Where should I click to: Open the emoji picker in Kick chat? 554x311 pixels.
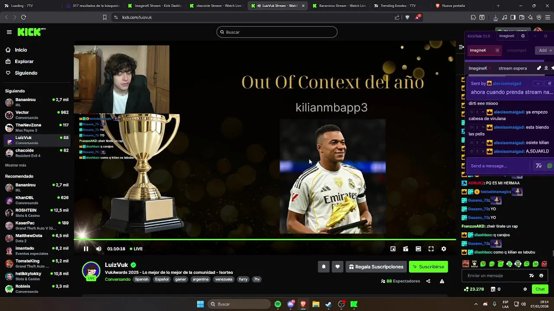point(541,276)
